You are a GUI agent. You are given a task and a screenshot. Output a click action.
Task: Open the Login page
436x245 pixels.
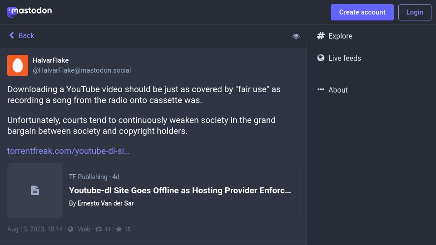(x=415, y=12)
